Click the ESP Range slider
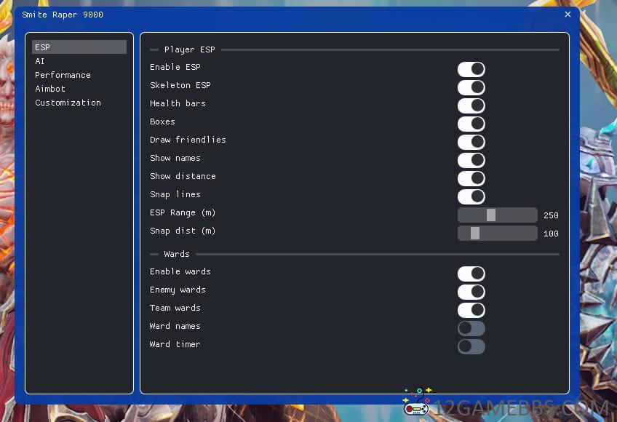 point(497,215)
